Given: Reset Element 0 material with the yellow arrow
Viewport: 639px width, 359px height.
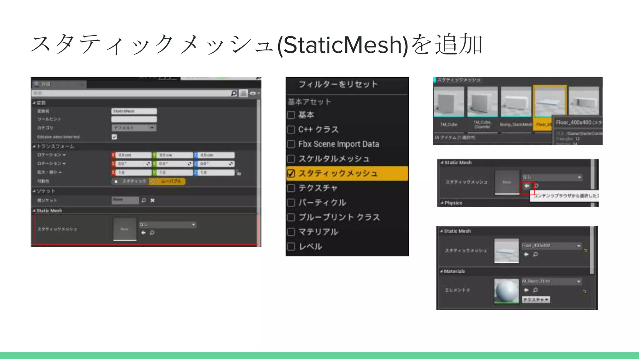Looking at the screenshot, I should coord(585,291).
